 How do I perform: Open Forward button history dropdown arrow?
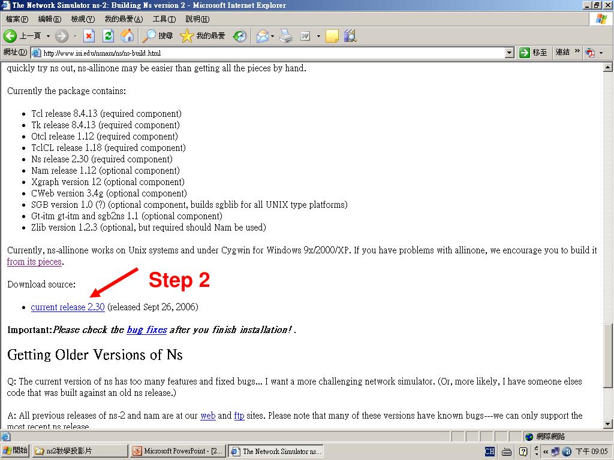(75, 36)
